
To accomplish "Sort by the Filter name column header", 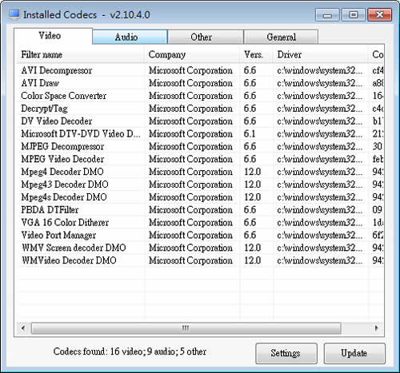I will click(81, 54).
